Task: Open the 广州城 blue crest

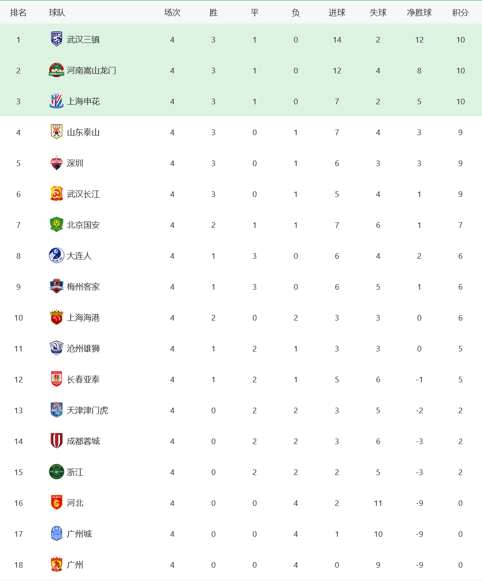Action: (x=57, y=534)
